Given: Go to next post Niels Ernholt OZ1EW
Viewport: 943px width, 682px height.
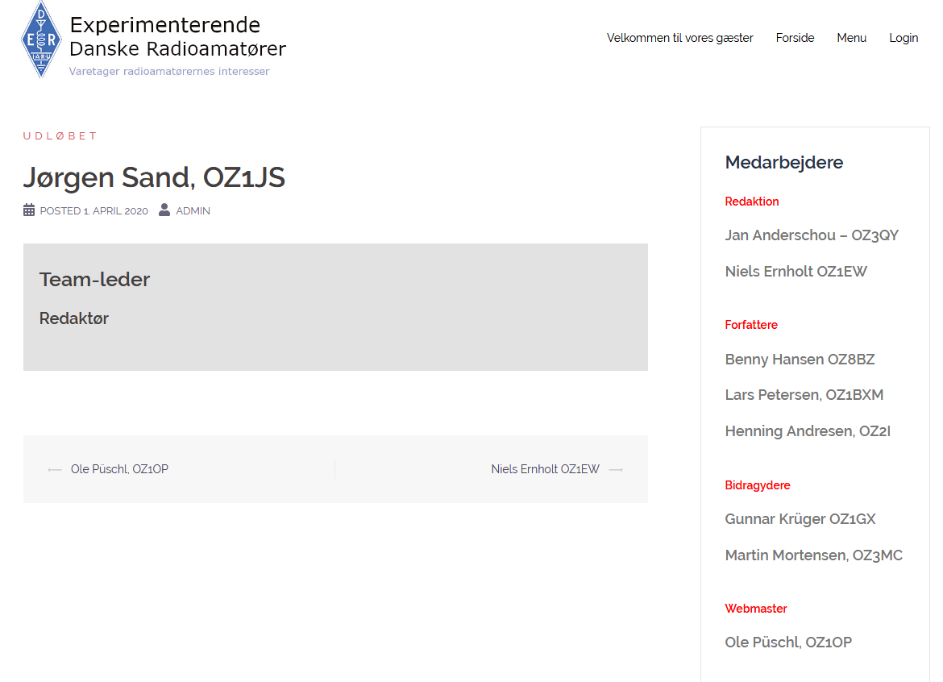Looking at the screenshot, I should (545, 469).
